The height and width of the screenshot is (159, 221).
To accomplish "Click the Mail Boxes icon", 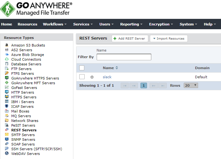I will (x=7, y=111).
